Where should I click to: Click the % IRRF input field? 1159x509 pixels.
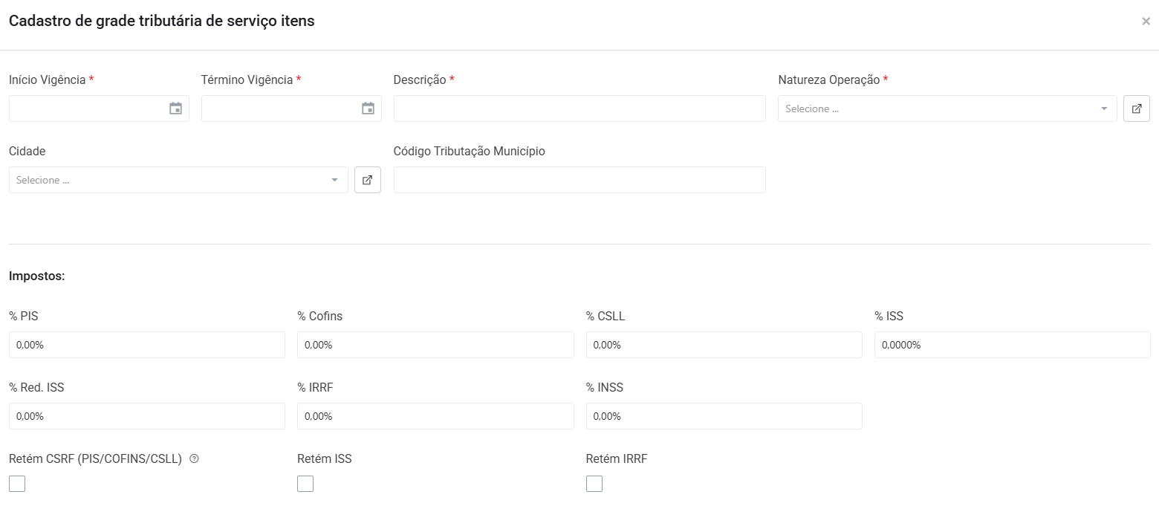pos(435,416)
